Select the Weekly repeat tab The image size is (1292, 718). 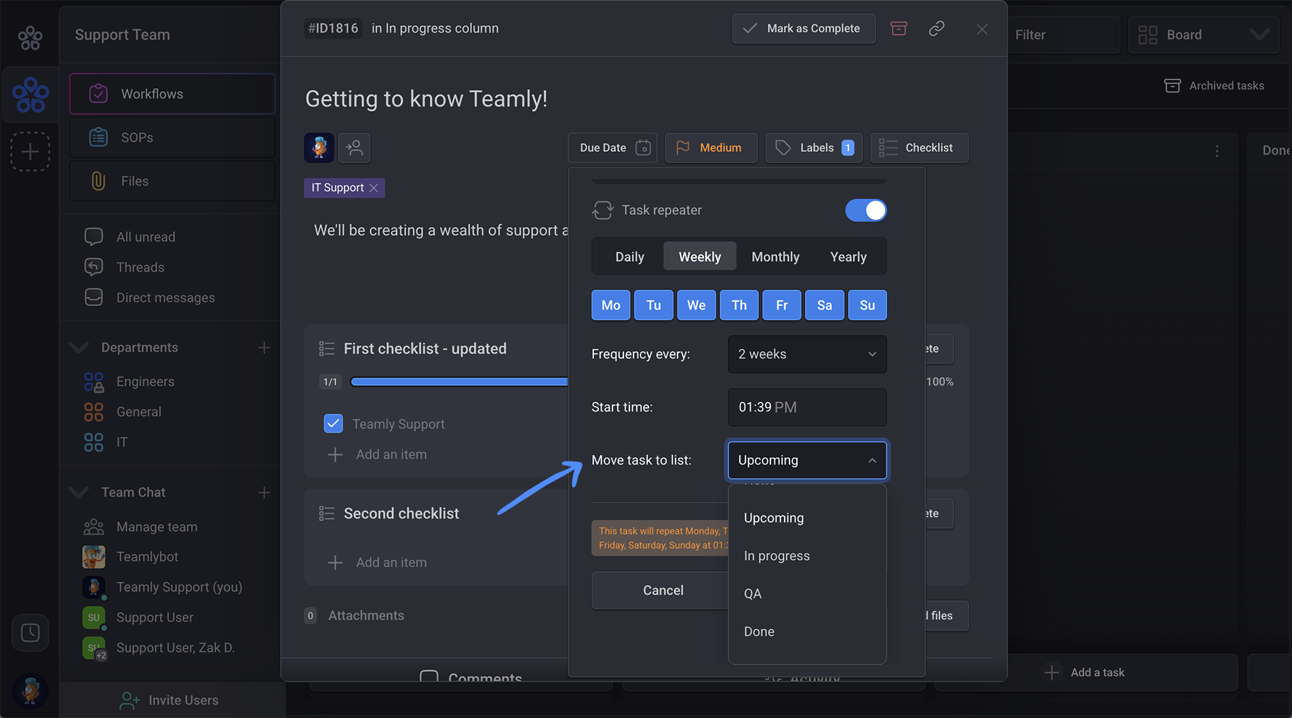tap(699, 257)
